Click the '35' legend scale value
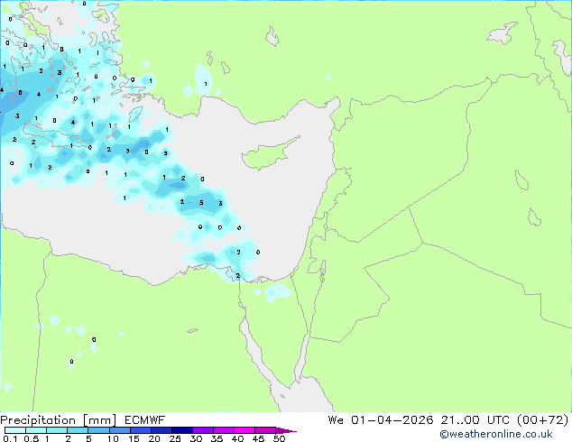This screenshot has width=572, height=442. pos(217,438)
